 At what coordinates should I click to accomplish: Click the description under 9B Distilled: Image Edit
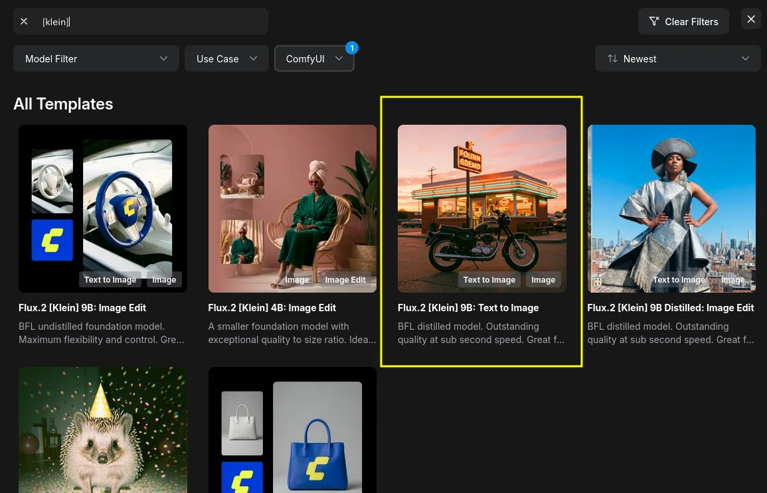click(671, 332)
